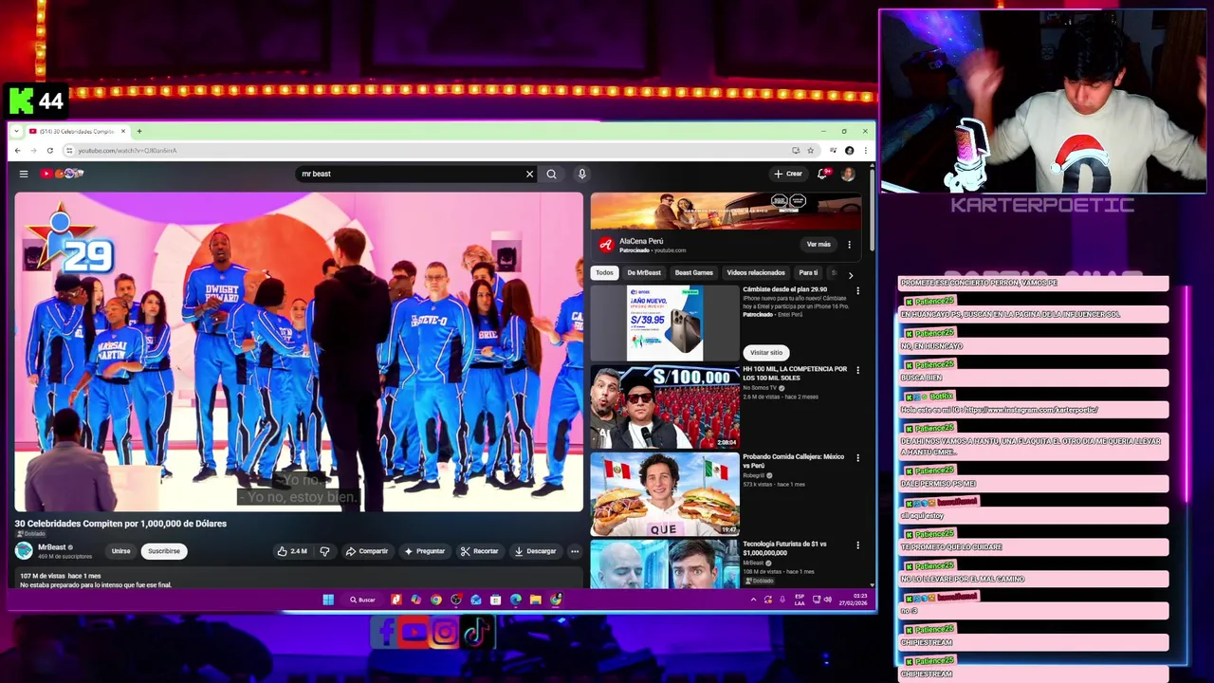The height and width of the screenshot is (683, 1214).
Task: Click the Chrome address bar URL
Action: click(127, 150)
